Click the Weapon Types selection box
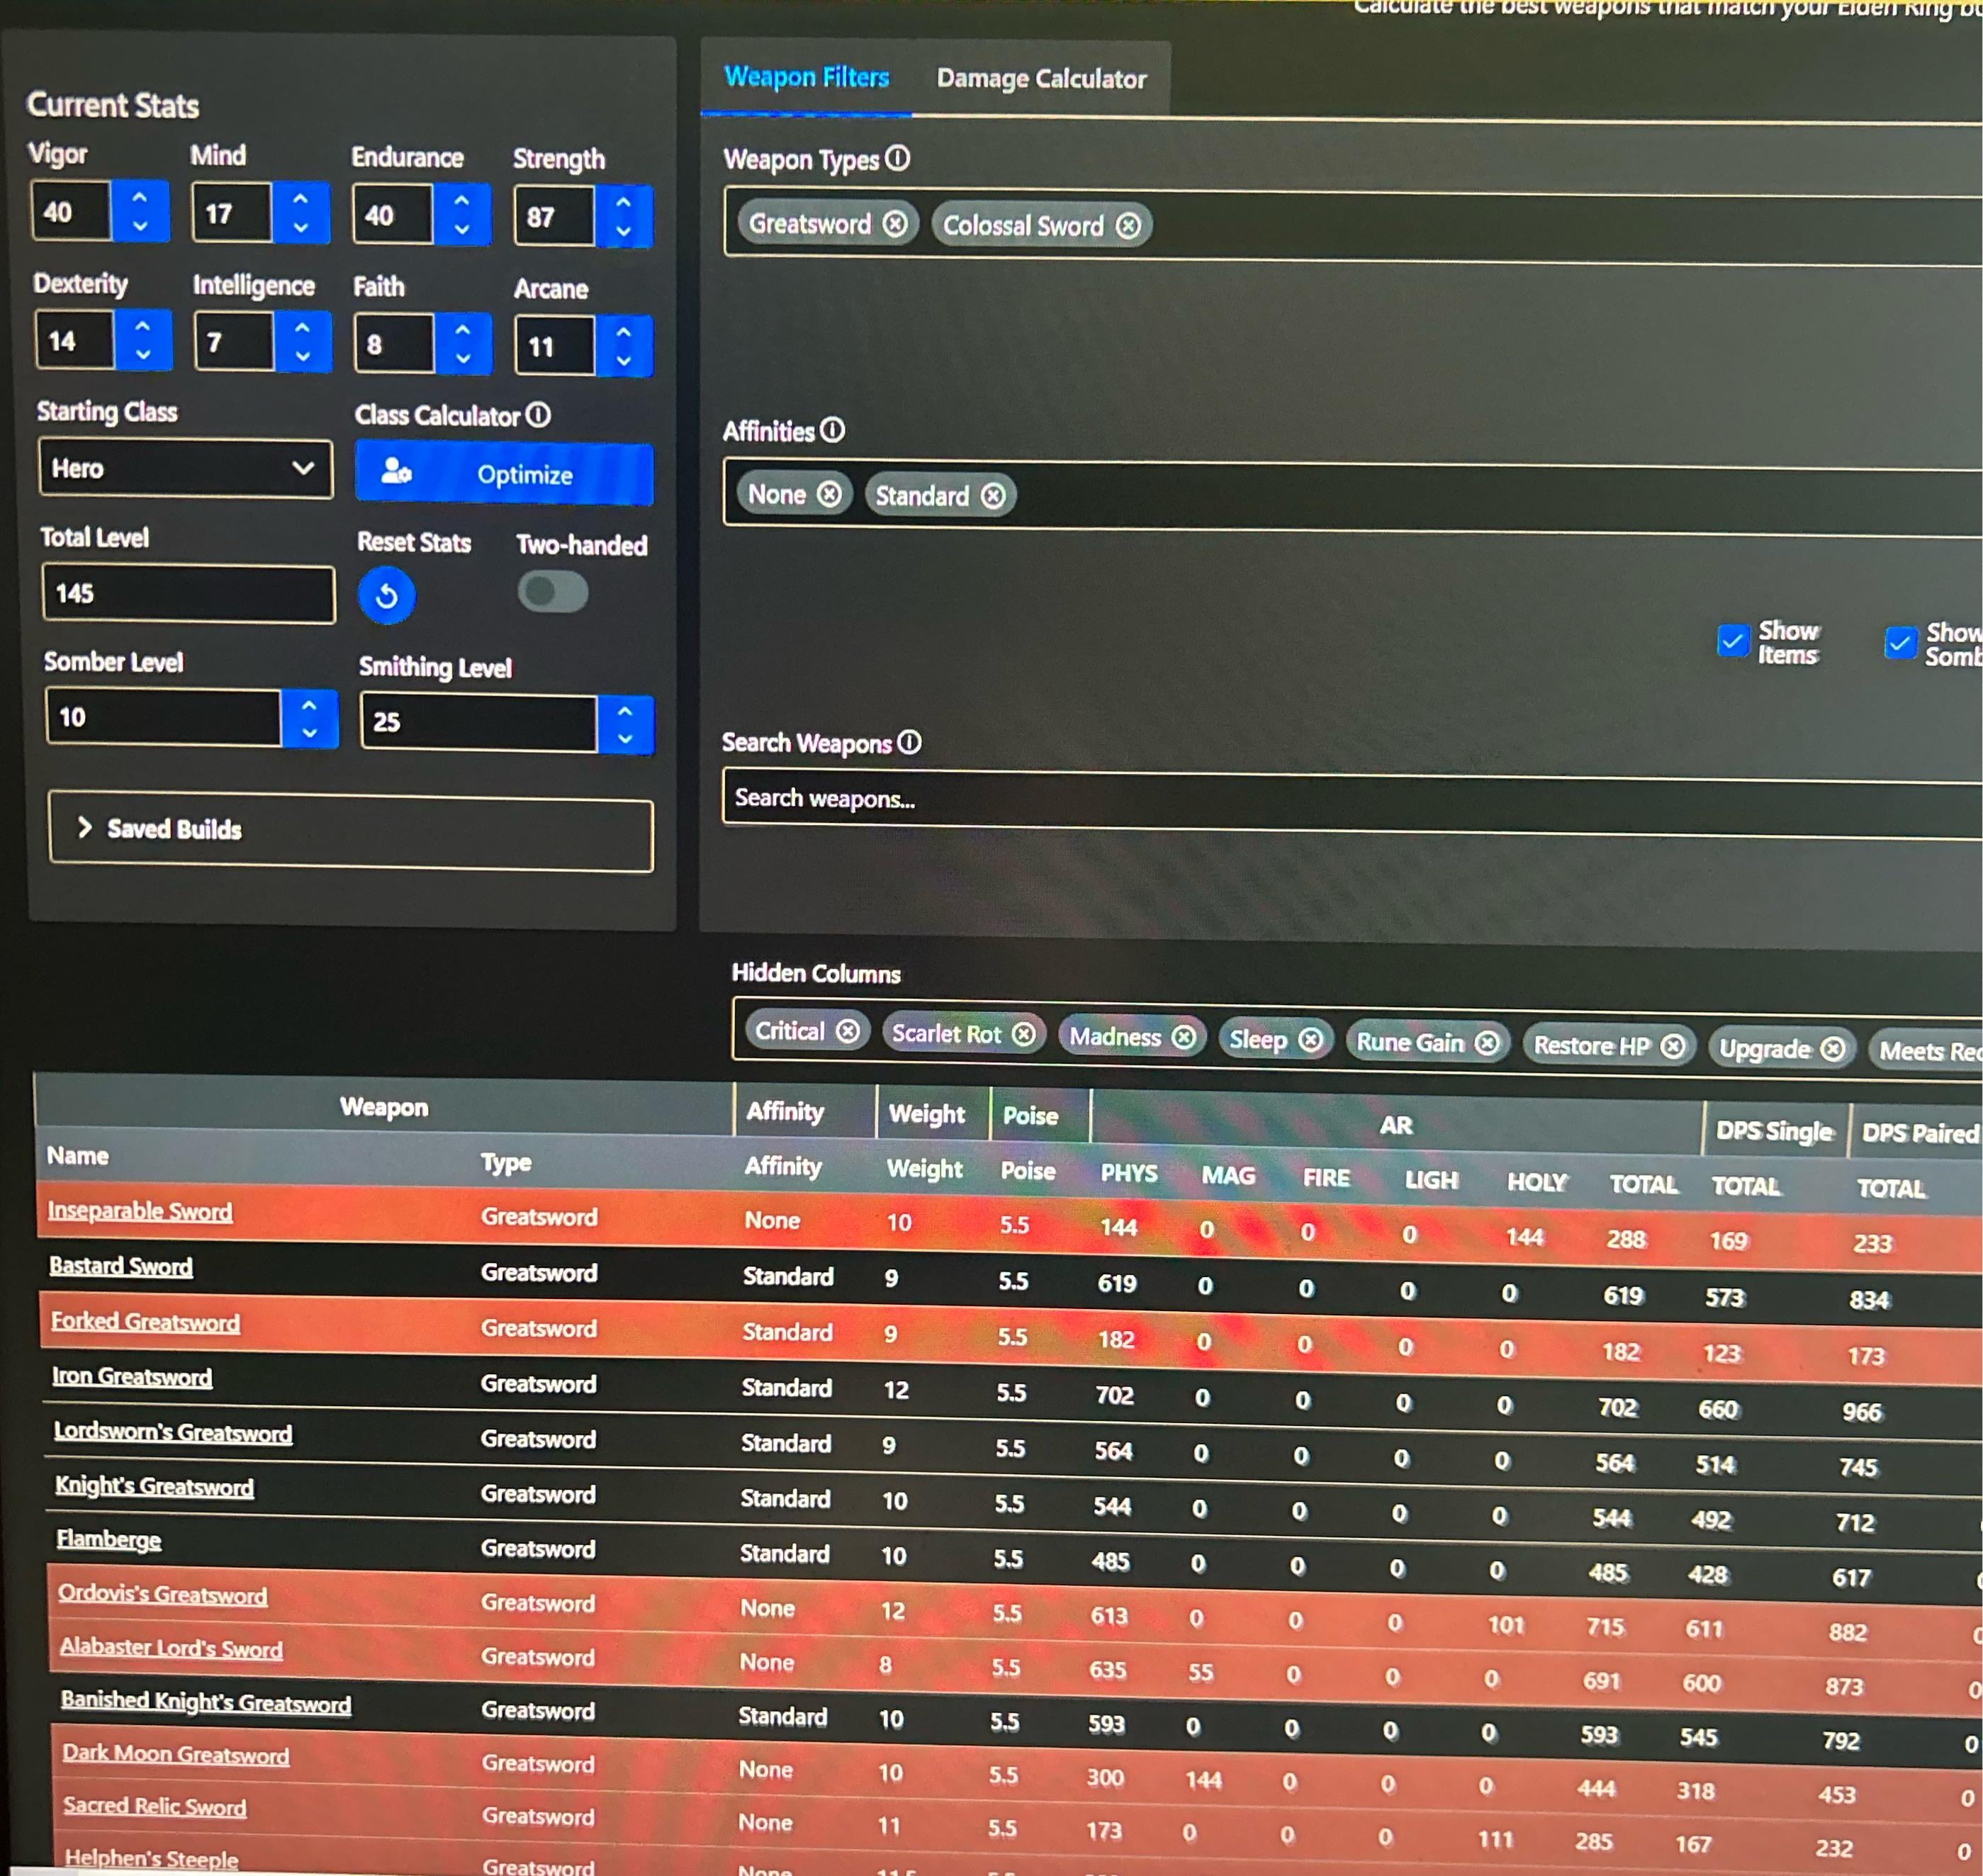This screenshot has height=1876, width=1983. pos(1353,226)
